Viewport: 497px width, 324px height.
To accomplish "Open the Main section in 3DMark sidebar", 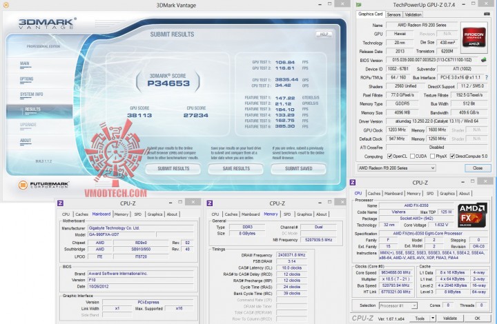I will click(25, 63).
